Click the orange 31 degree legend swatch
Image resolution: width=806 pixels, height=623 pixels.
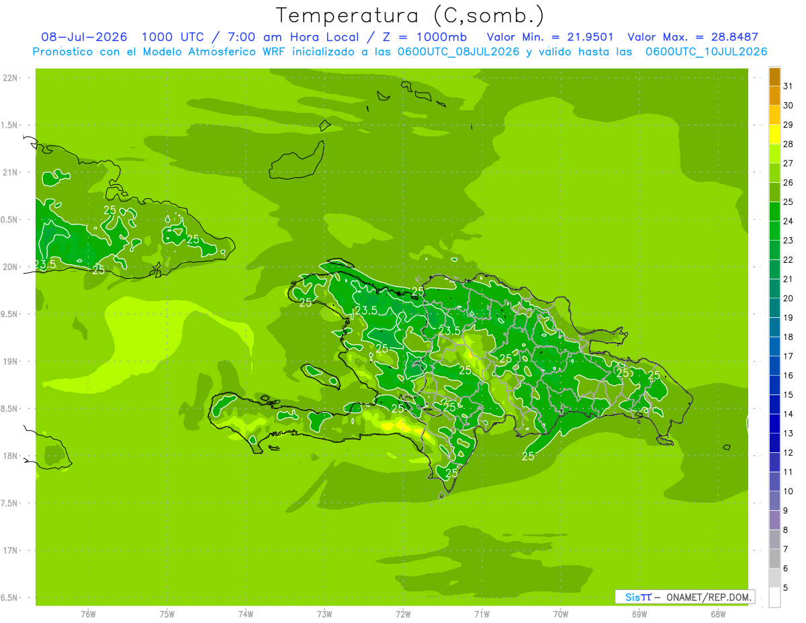click(774, 77)
